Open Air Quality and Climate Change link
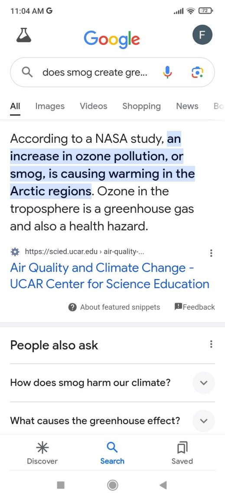 110,276
